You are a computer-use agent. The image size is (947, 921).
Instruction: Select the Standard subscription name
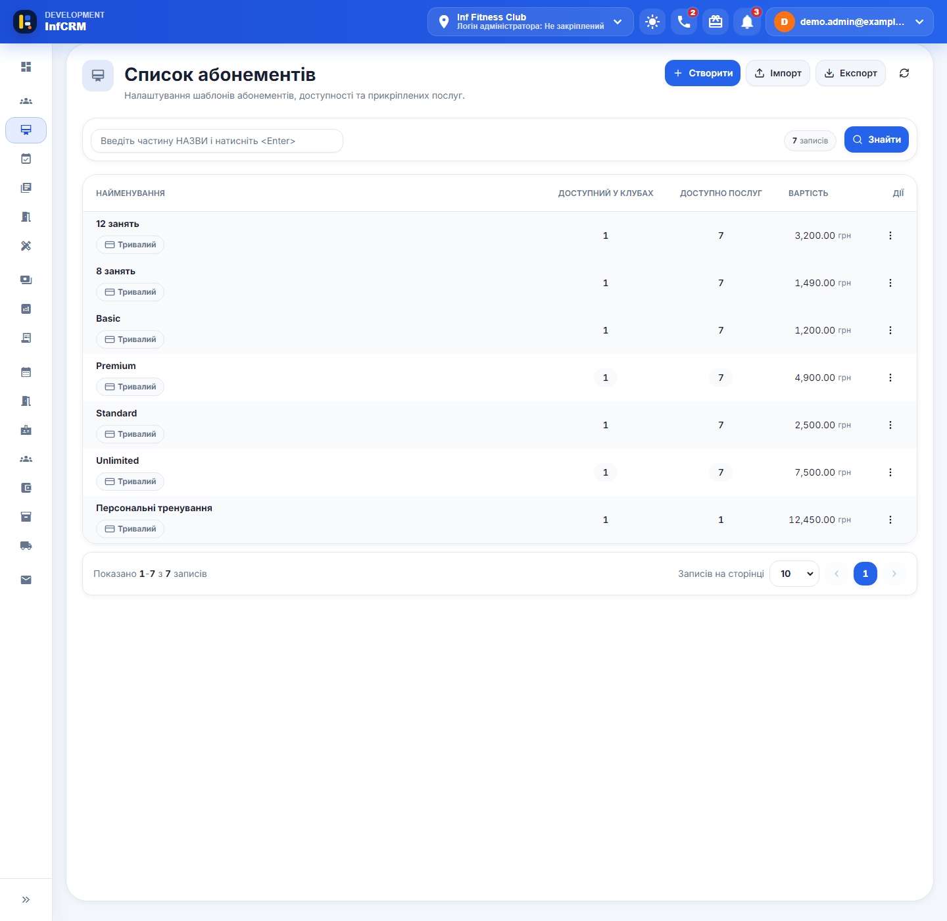point(116,413)
